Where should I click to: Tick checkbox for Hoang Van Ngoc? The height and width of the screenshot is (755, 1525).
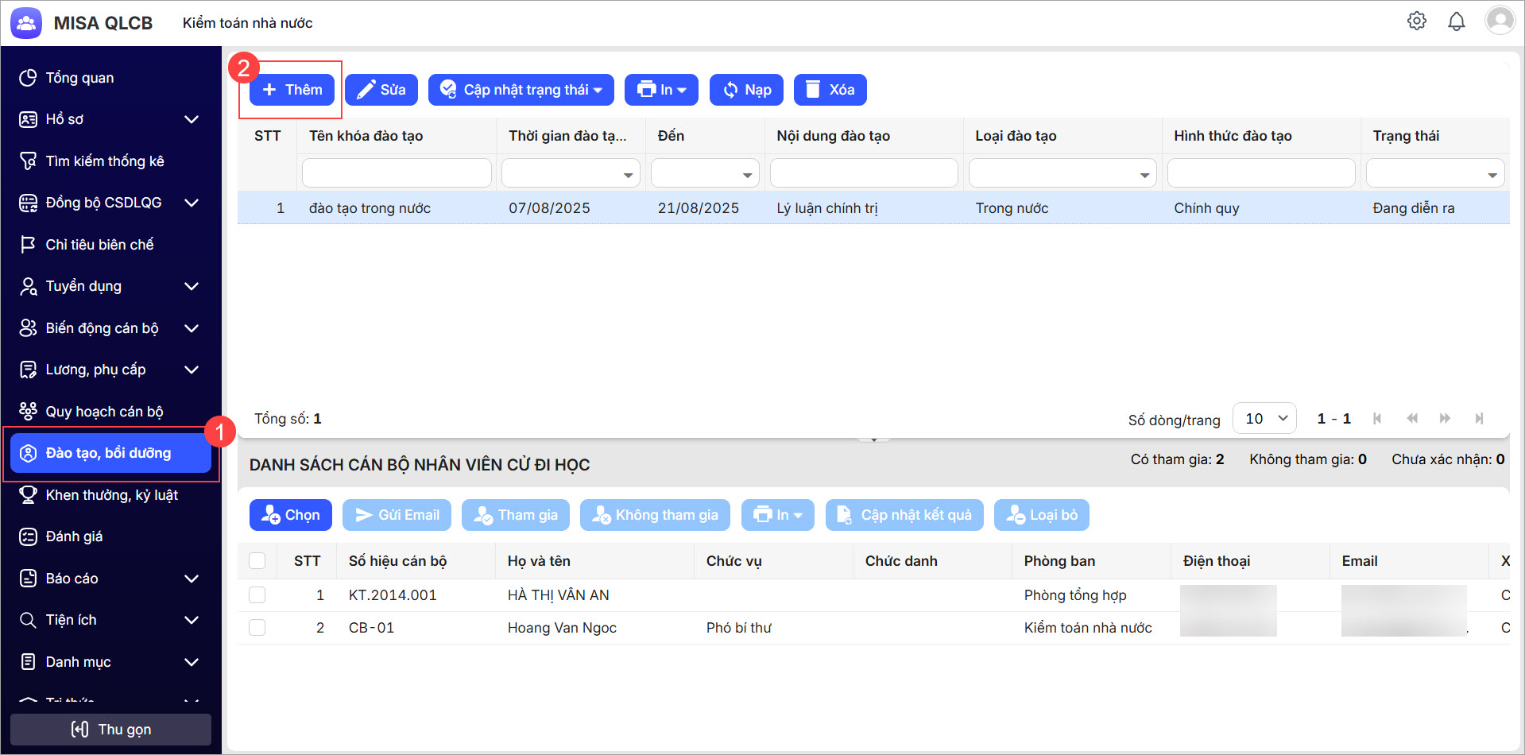[257, 628]
